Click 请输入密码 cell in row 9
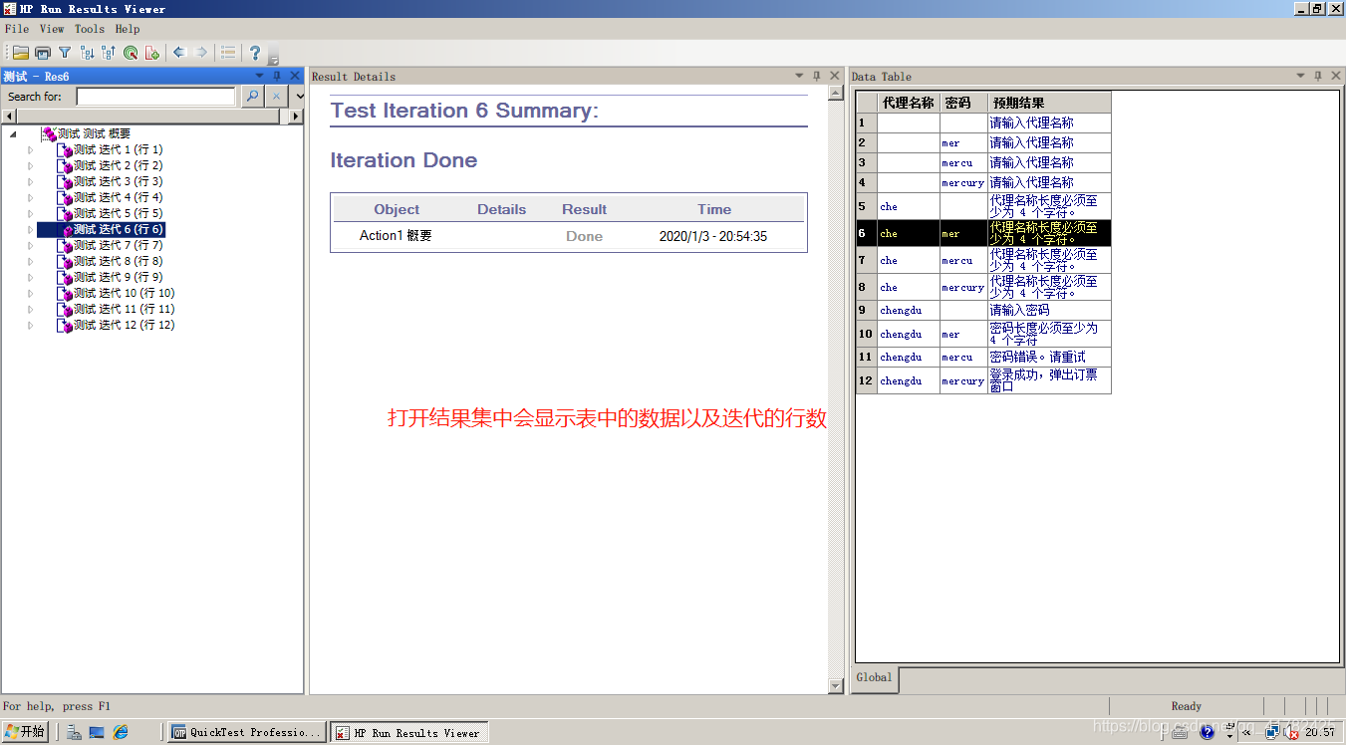The height and width of the screenshot is (745, 1346). 1049,310
